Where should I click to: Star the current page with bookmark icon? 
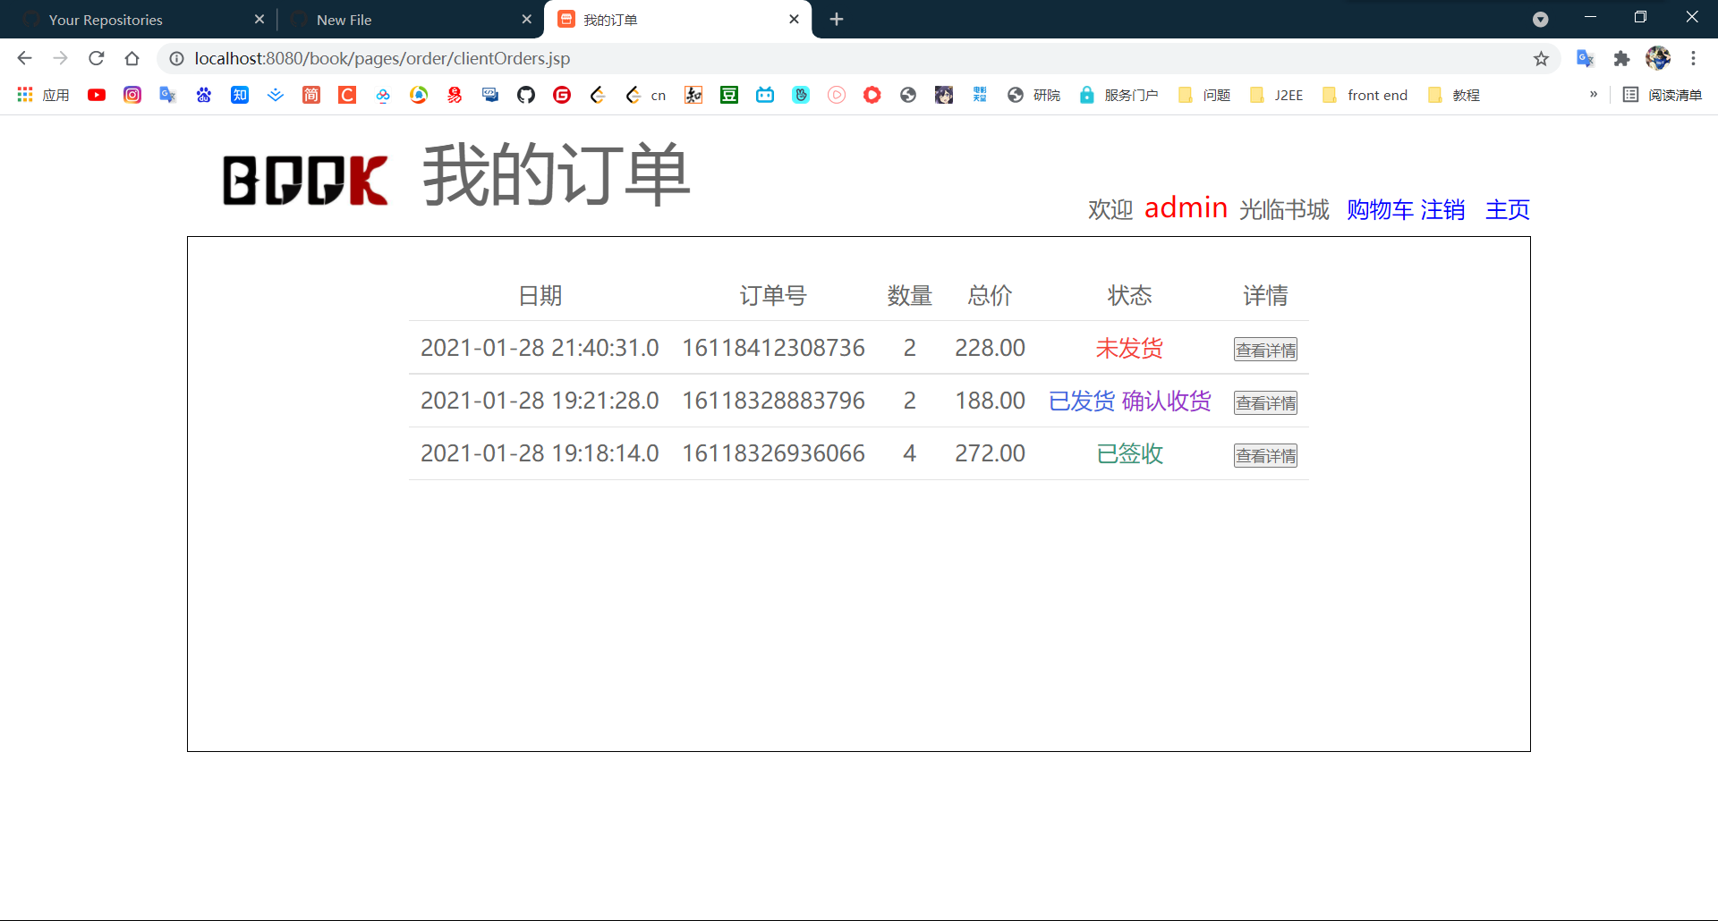1542,58
